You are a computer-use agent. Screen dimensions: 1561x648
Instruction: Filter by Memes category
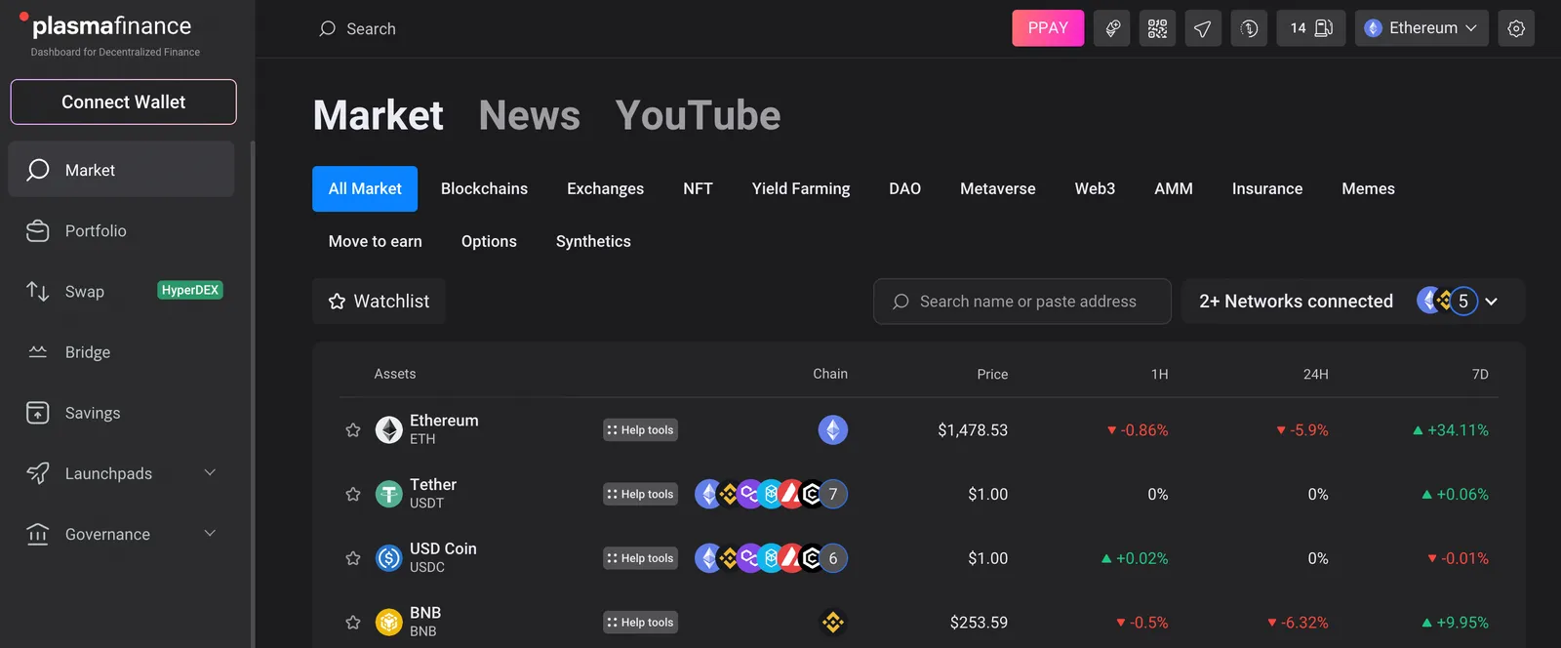pyautogui.click(x=1368, y=188)
